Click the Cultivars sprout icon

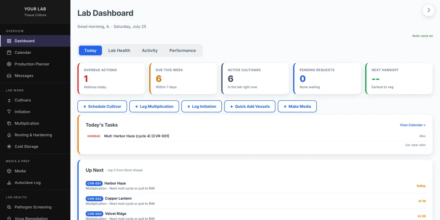[9, 100]
